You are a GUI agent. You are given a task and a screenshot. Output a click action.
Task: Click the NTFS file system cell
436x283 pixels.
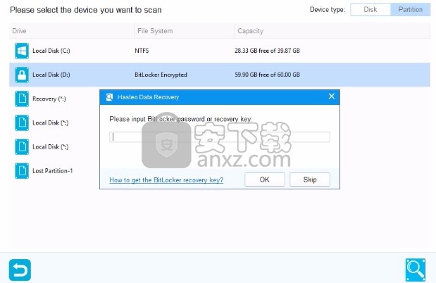tap(142, 51)
